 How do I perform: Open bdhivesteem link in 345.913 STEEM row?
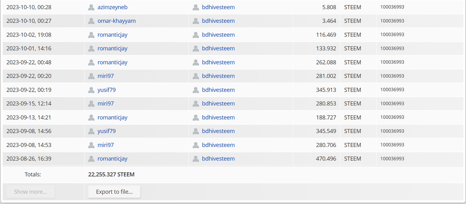[x=218, y=90]
